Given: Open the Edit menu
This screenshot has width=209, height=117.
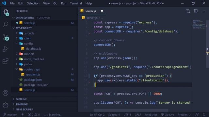Looking at the screenshot, I should [21, 3].
